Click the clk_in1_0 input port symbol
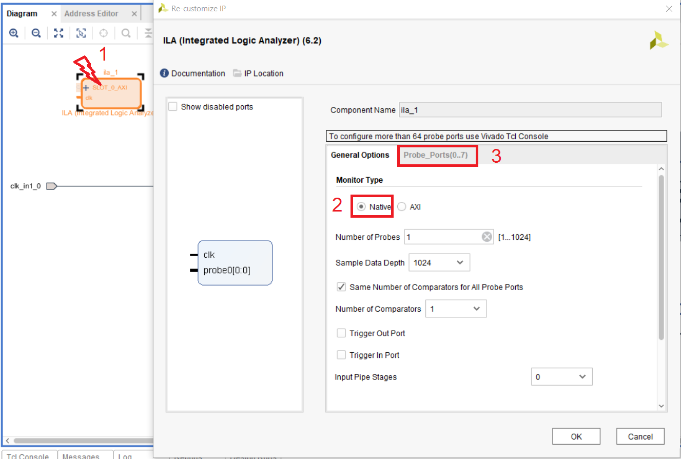Viewport: 681px width, 459px height. (x=51, y=186)
